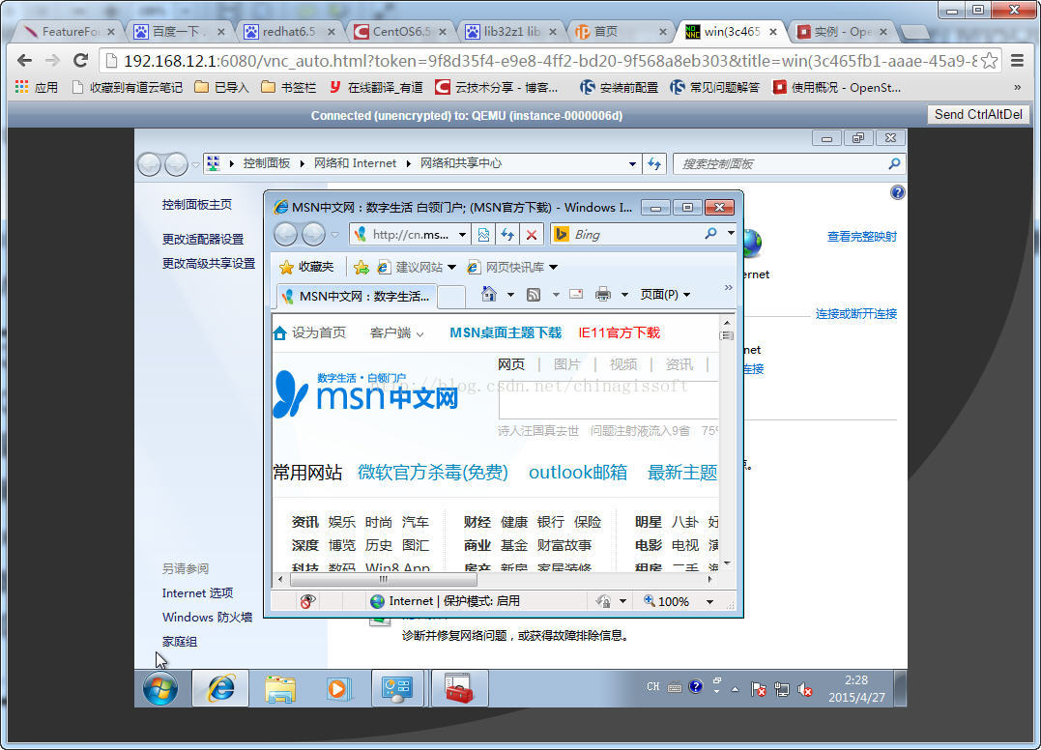Viewport: 1041px width, 750px height.
Task: Expand more IE command bar chevron
Action: 728,287
